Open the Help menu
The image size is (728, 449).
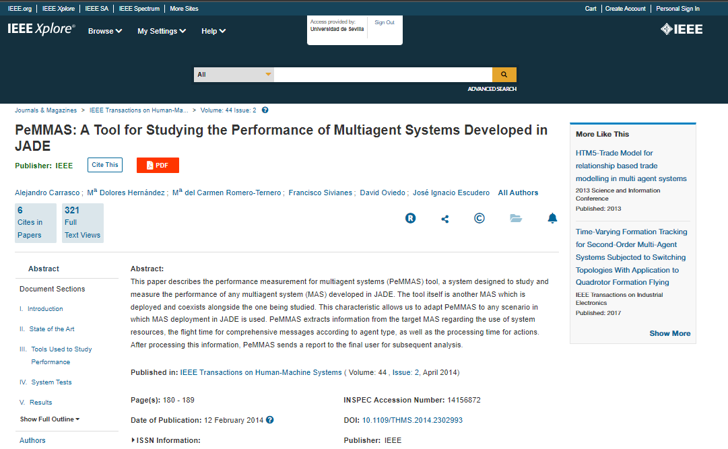click(213, 31)
